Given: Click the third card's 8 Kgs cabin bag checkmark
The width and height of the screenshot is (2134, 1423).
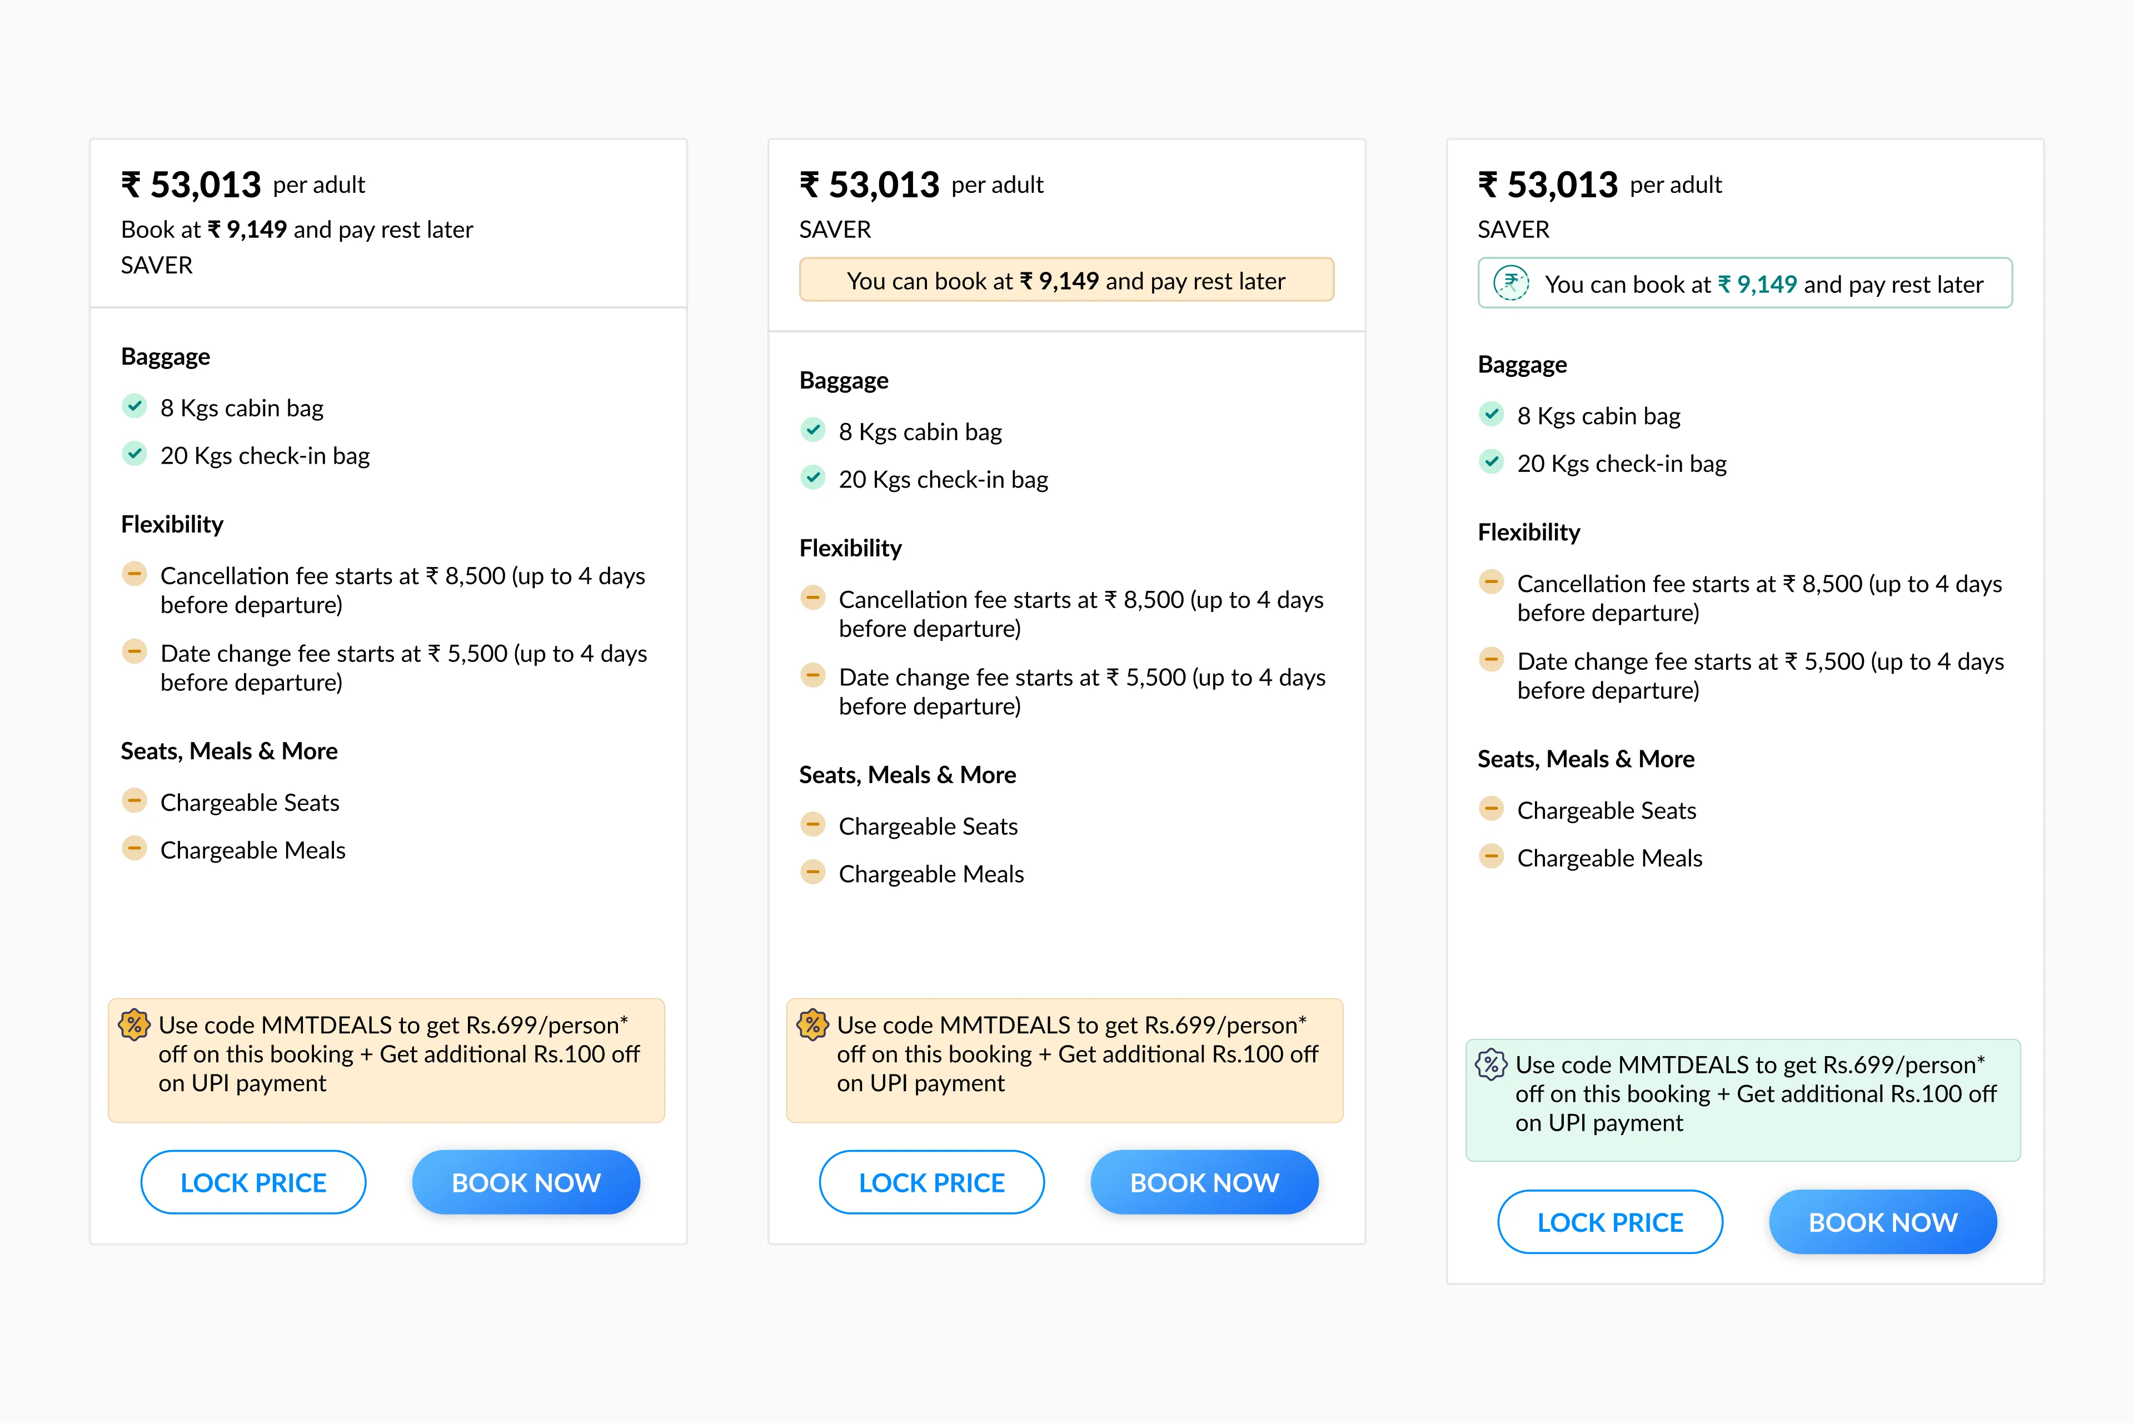Looking at the screenshot, I should click(1490, 414).
